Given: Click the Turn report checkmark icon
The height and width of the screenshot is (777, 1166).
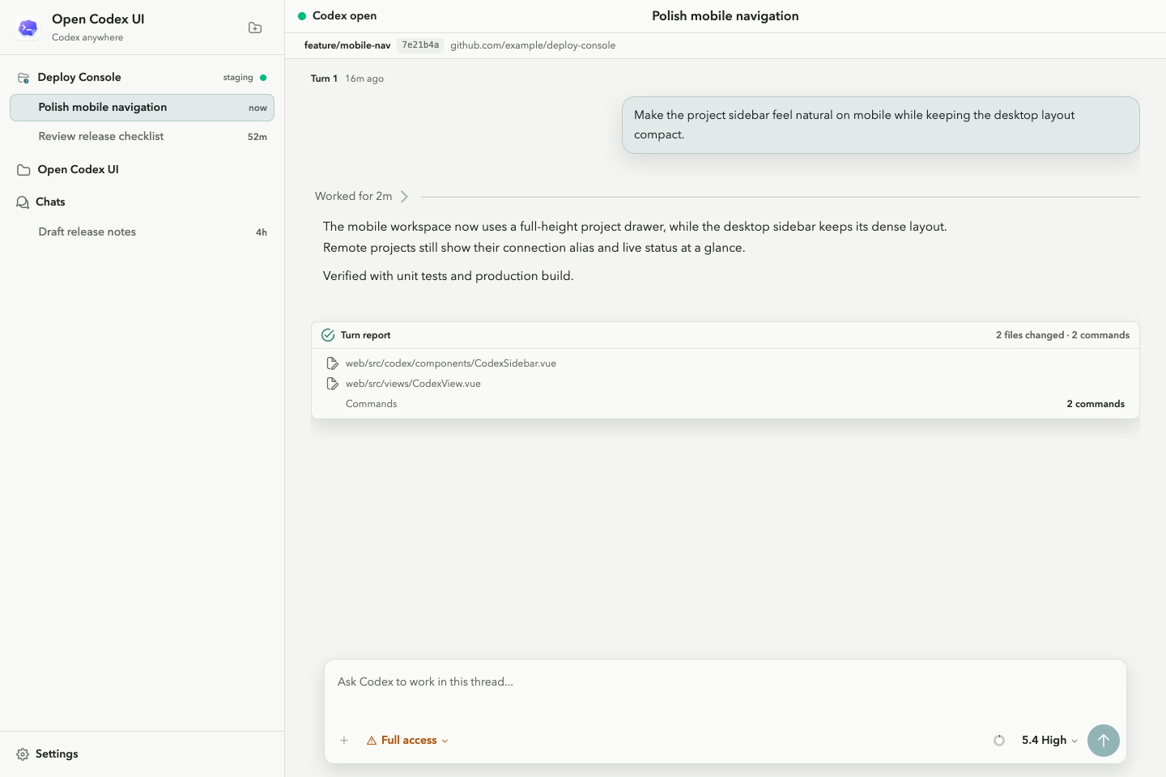Looking at the screenshot, I should (328, 335).
